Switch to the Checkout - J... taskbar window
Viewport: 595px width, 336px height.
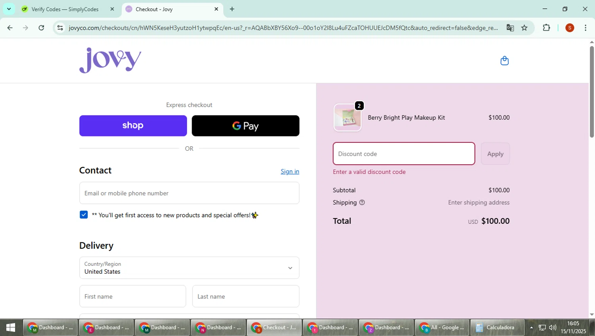(x=274, y=328)
